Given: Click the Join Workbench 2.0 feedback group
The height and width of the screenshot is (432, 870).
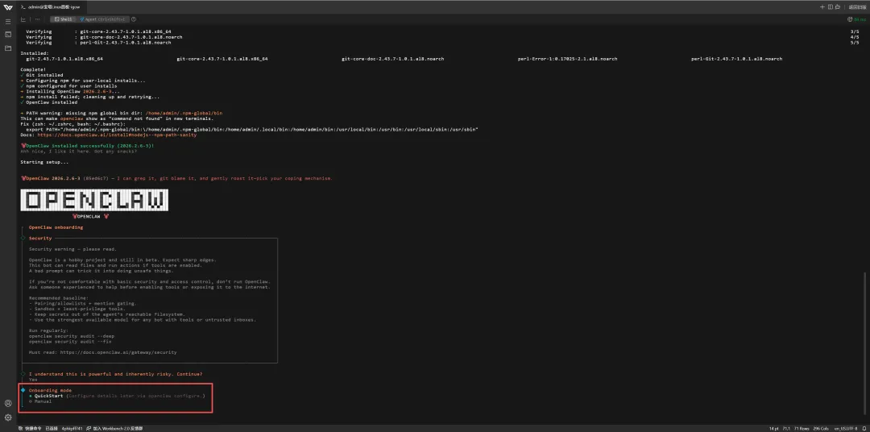Looking at the screenshot, I should [x=114, y=429].
